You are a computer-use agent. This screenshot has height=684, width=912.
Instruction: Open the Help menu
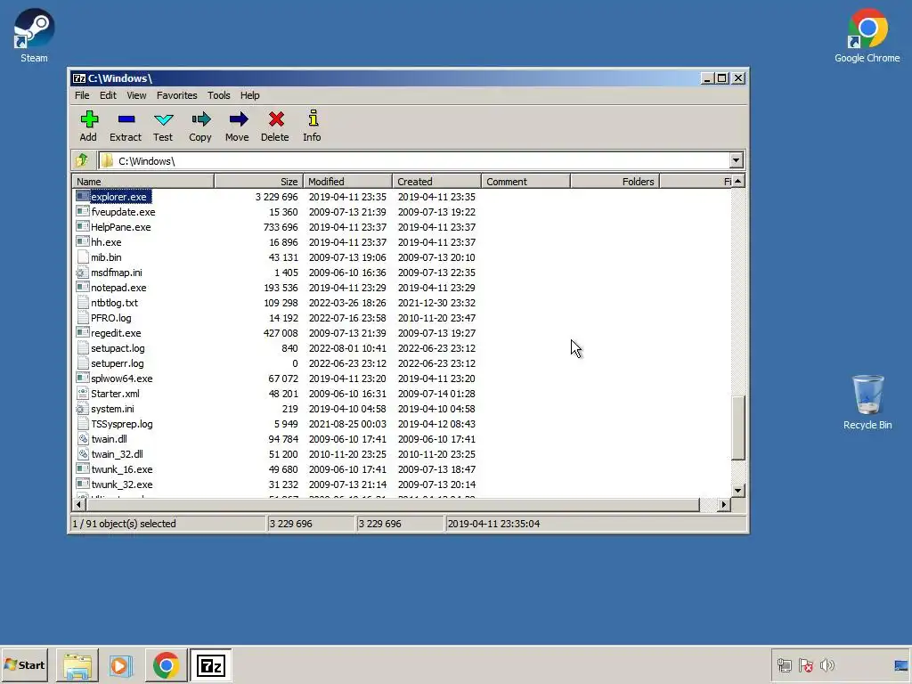[250, 95]
